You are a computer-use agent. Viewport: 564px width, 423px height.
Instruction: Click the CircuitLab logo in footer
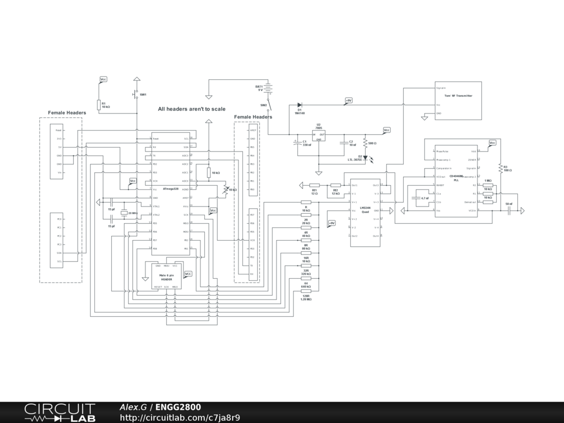coord(59,412)
